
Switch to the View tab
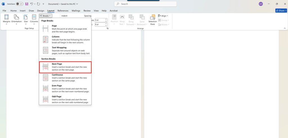click(96, 11)
